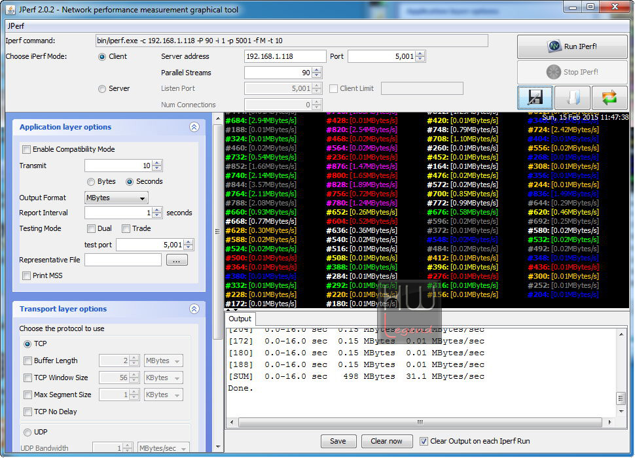This screenshot has width=635, height=458.
Task: Open the UDP Bandwidth units dropdown
Action: (163, 448)
